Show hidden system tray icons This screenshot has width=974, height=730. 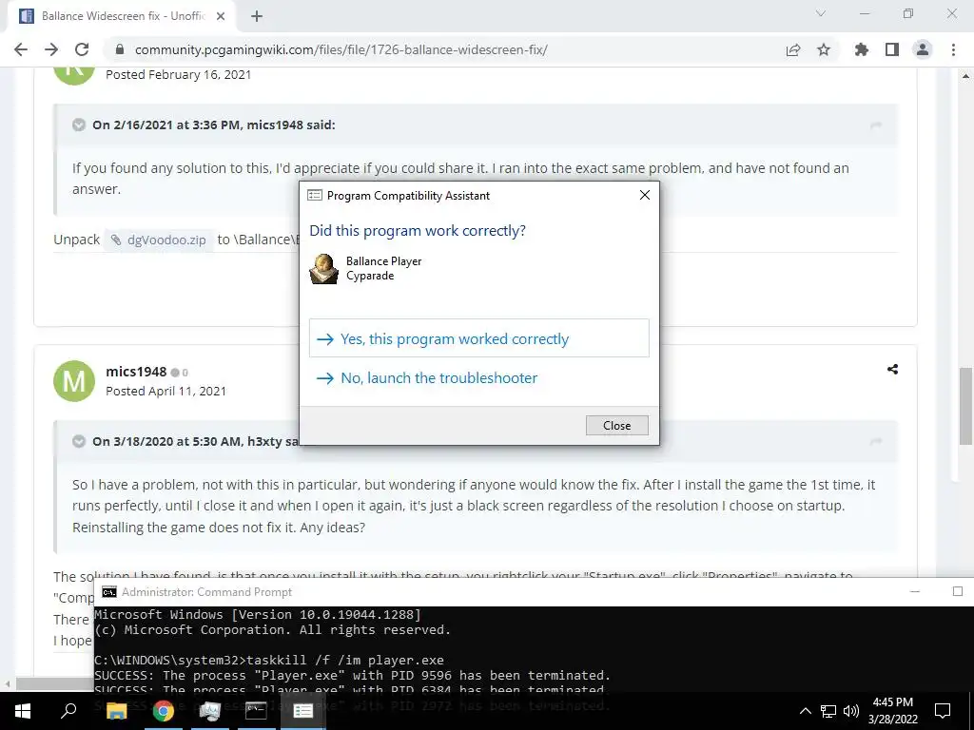click(x=805, y=711)
